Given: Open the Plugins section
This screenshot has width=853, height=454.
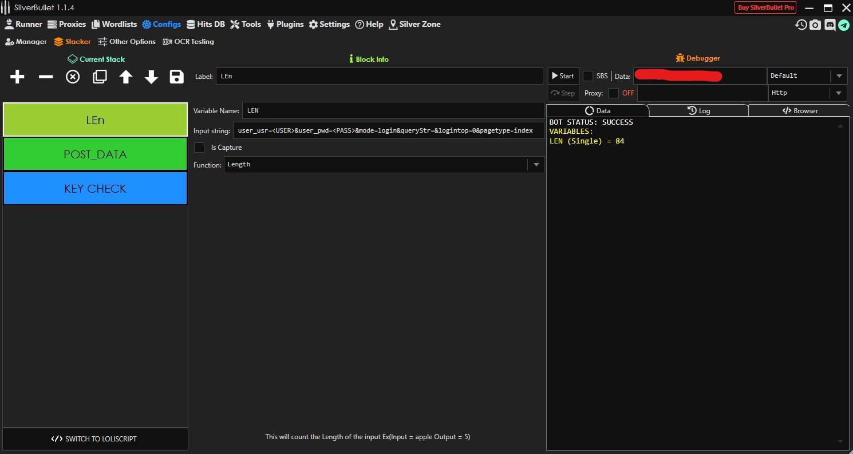Looking at the screenshot, I should pyautogui.click(x=285, y=24).
